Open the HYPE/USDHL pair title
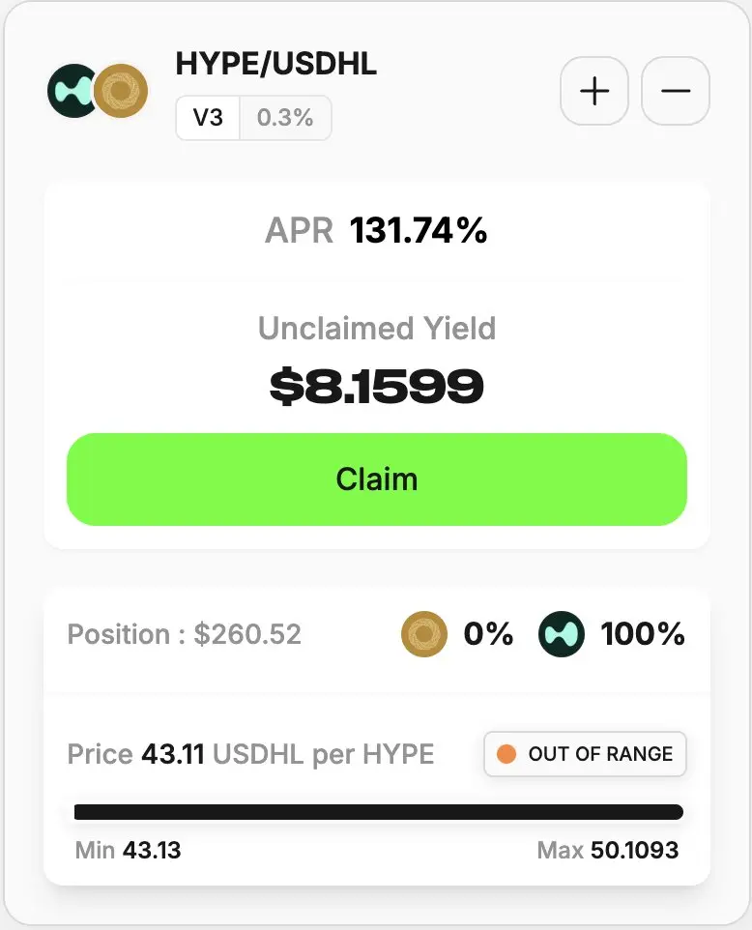The image size is (752, 930). click(x=275, y=64)
